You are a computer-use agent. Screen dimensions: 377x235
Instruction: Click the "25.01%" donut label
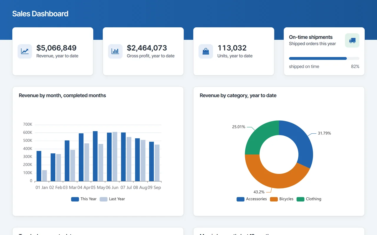point(239,127)
